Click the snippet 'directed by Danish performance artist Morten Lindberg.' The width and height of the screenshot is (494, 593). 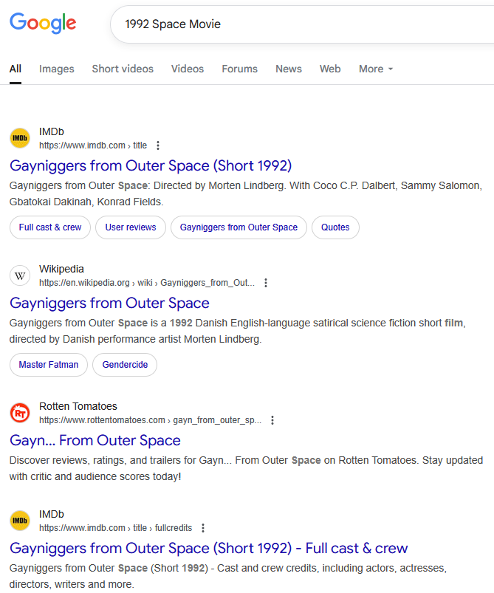135,339
